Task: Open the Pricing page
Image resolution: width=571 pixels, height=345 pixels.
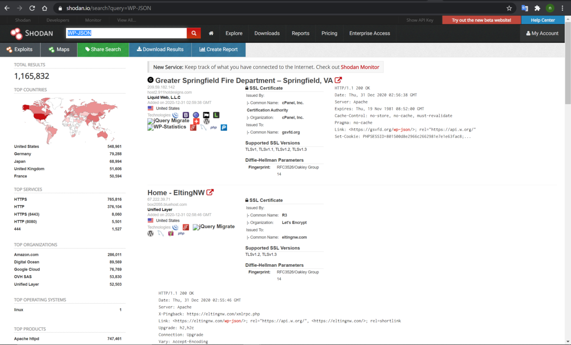Action: click(329, 33)
